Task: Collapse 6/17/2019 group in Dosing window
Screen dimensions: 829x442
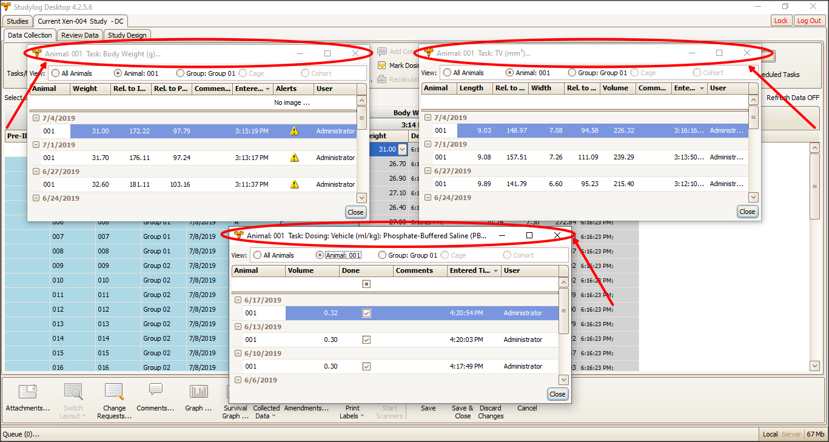Action: 238,300
